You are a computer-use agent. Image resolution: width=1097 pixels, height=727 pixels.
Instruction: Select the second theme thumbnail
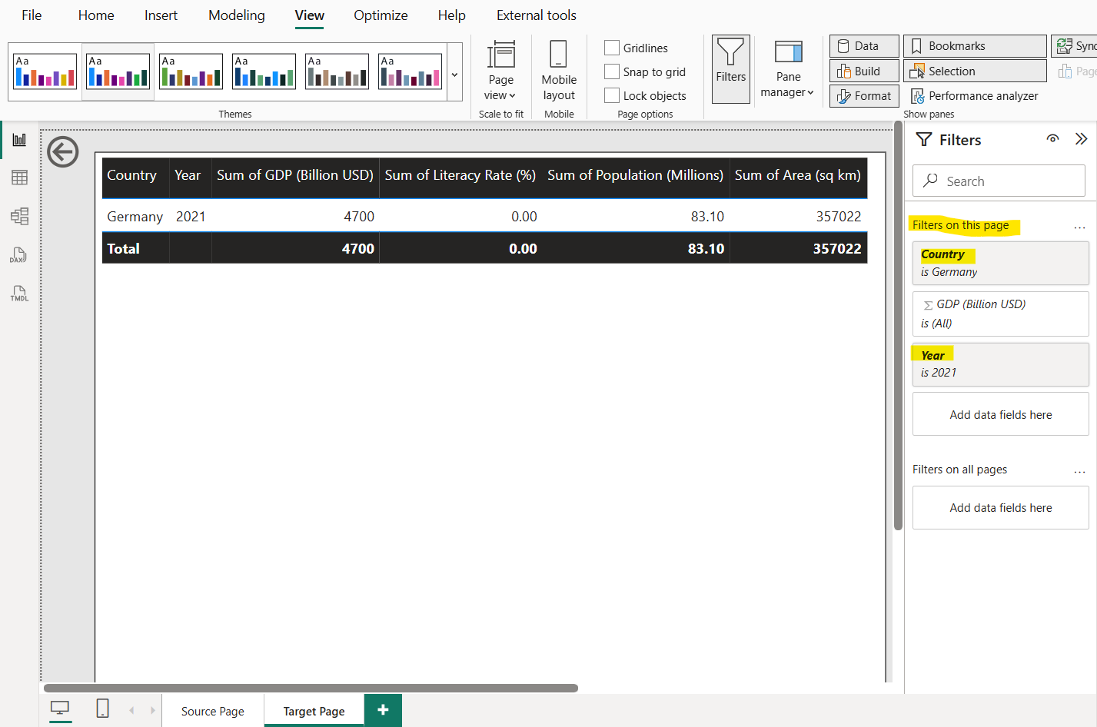click(x=117, y=71)
